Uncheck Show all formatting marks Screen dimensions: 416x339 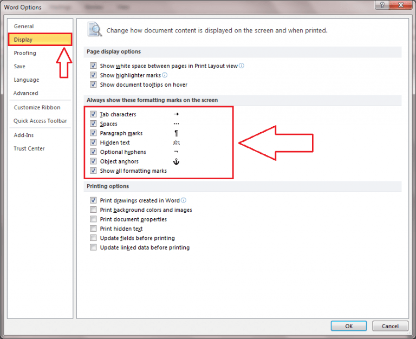tap(93, 171)
